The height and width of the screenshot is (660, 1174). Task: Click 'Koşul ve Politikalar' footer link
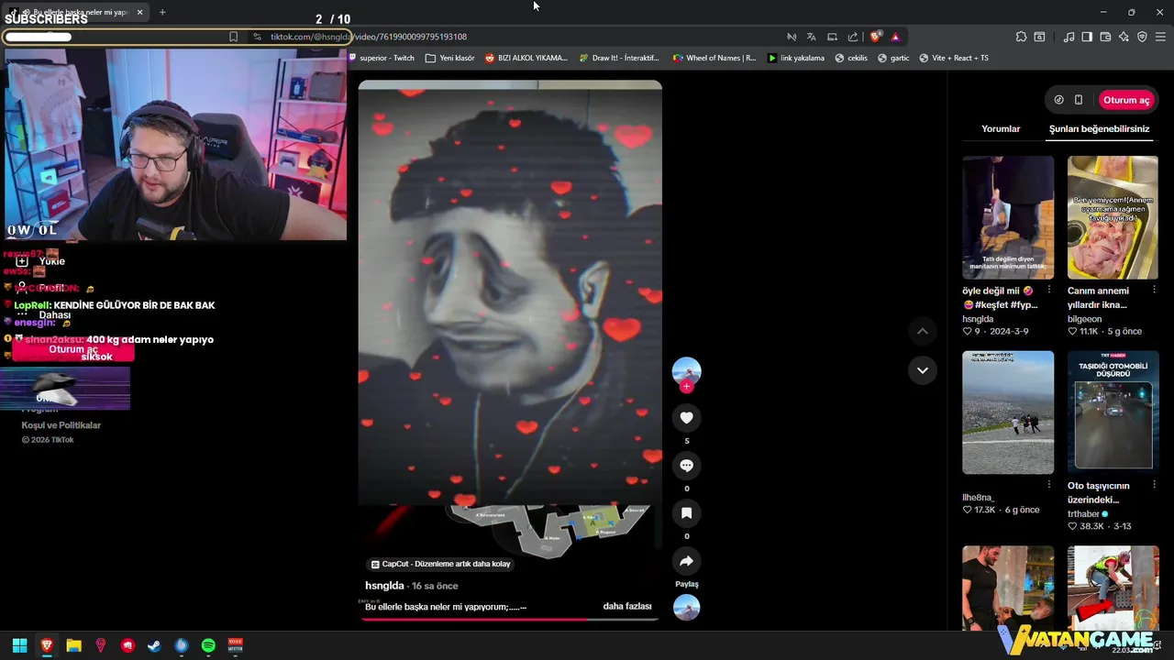pyautogui.click(x=61, y=425)
